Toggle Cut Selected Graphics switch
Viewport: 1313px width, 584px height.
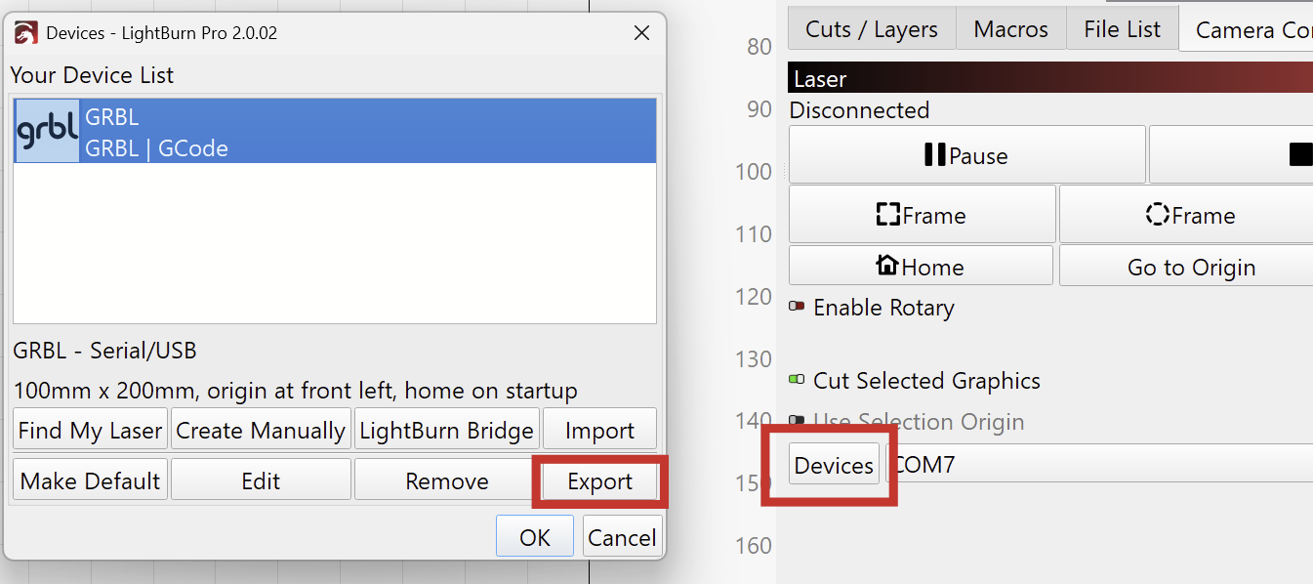pos(797,380)
